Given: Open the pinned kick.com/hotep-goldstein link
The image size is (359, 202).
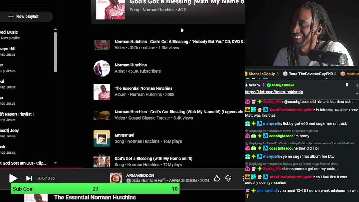Looking at the screenshot, I should tap(274, 92).
